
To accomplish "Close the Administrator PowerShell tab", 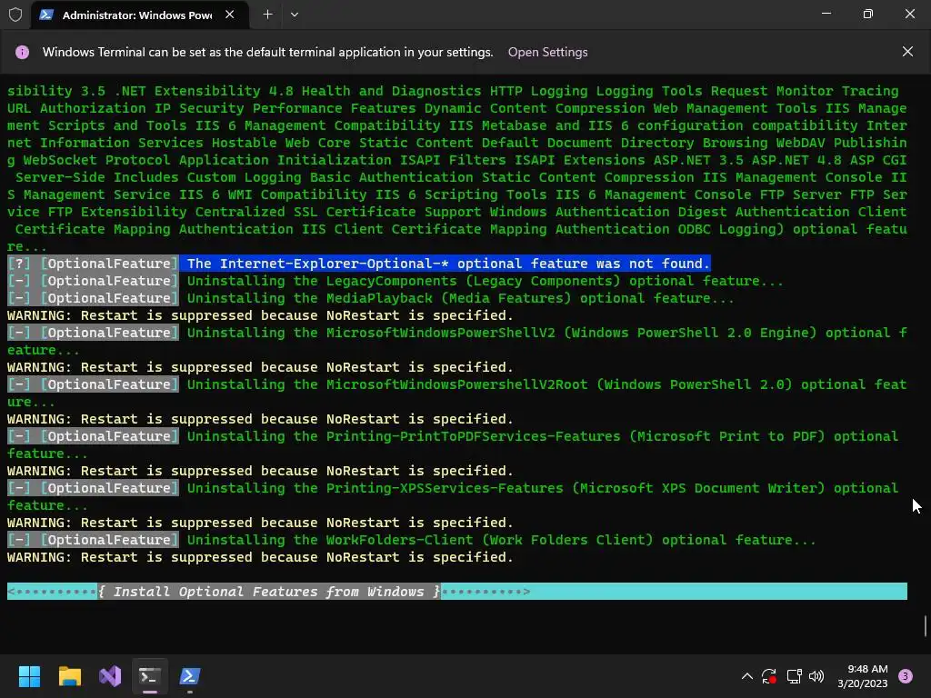I will [230, 15].
